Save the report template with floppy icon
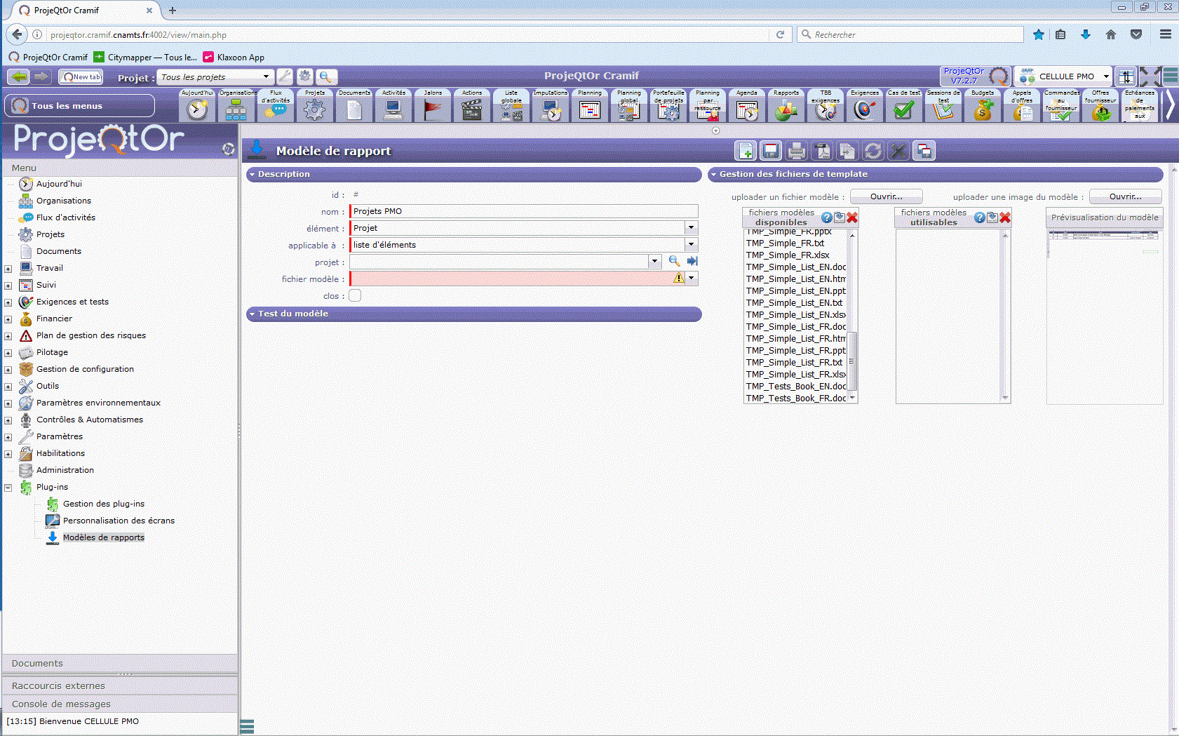This screenshot has width=1179, height=736. [771, 151]
